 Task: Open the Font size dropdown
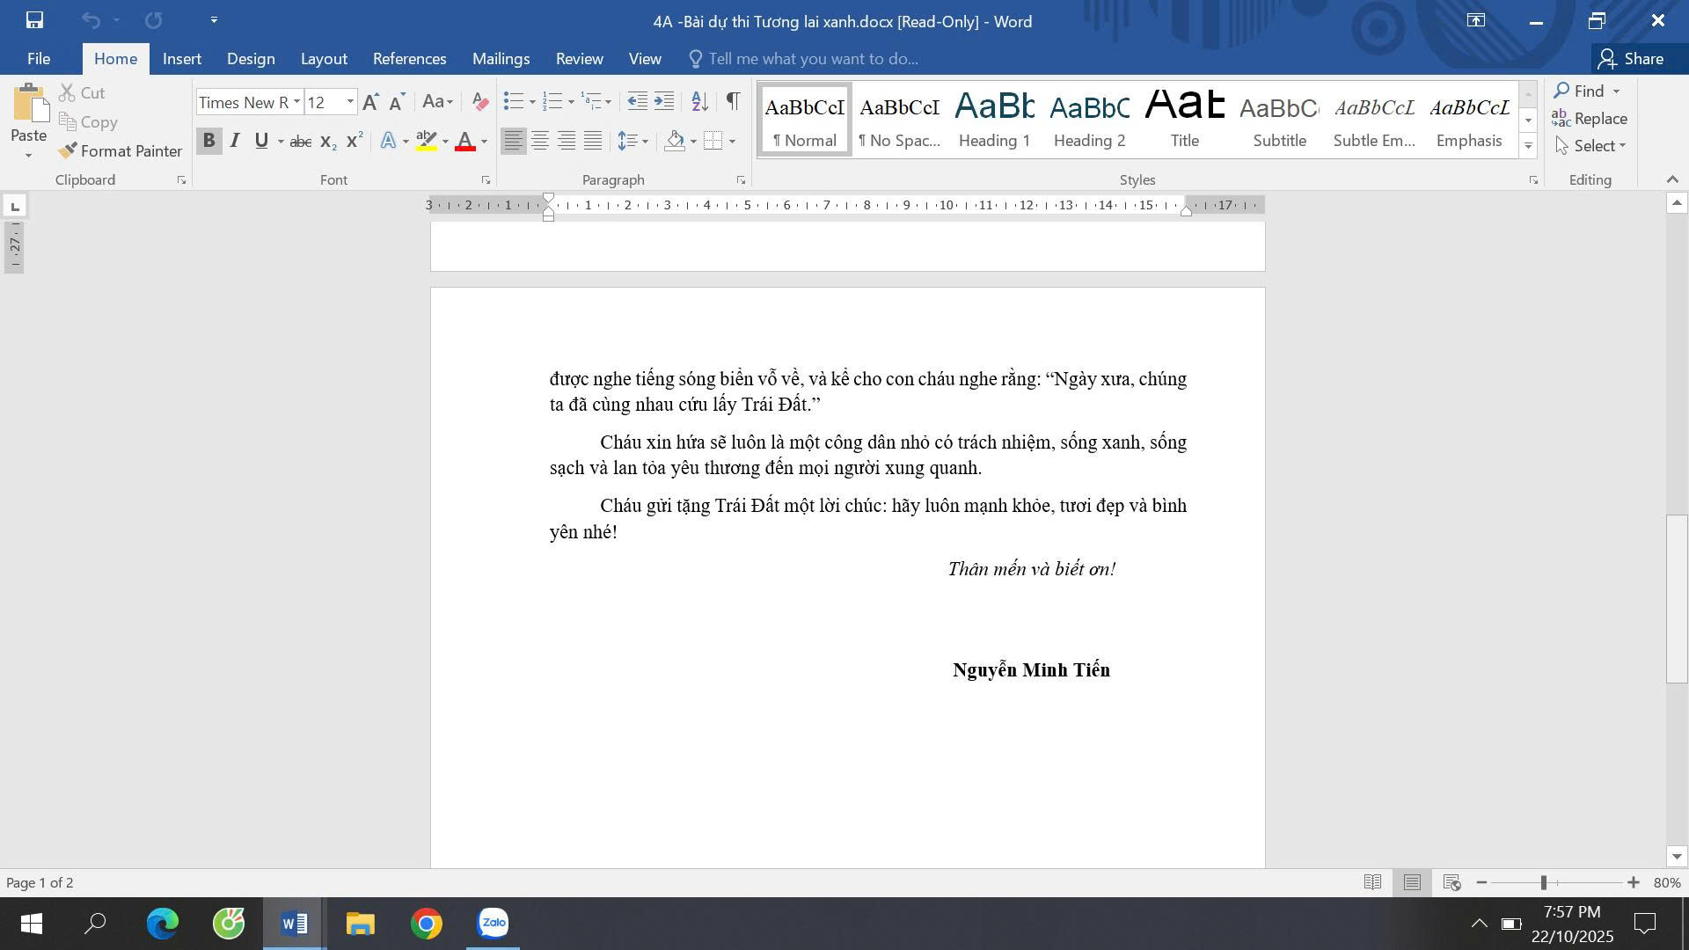click(350, 102)
